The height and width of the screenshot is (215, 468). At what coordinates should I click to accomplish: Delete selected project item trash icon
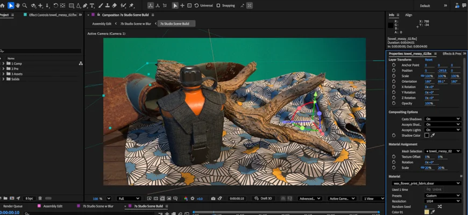(40, 198)
